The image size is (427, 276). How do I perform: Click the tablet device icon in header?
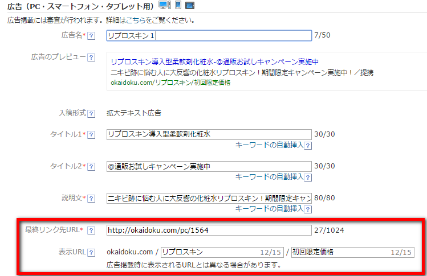pyautogui.click(x=190, y=6)
